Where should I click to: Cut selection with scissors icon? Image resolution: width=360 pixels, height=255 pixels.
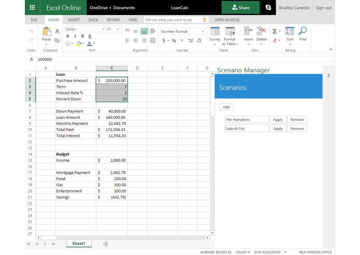pos(57,31)
